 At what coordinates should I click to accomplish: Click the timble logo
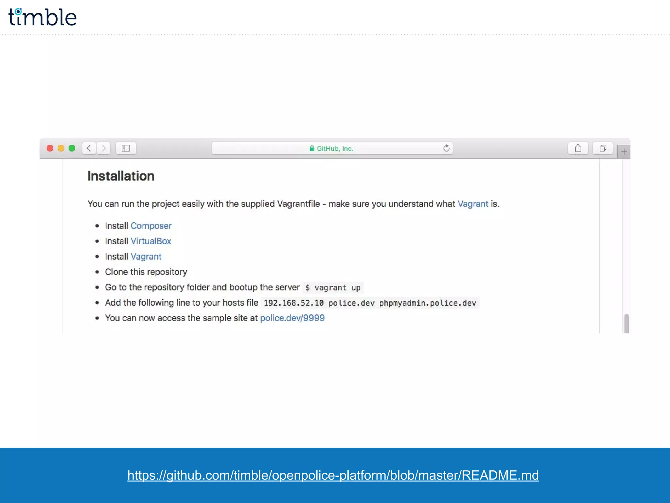43,17
